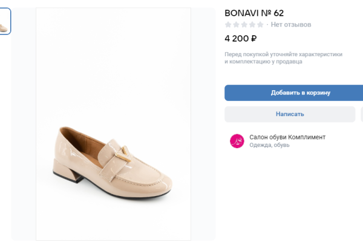Open the pink Салон обуви Комплимент shop avatar
The height and width of the screenshot is (242, 363).
coord(237,141)
